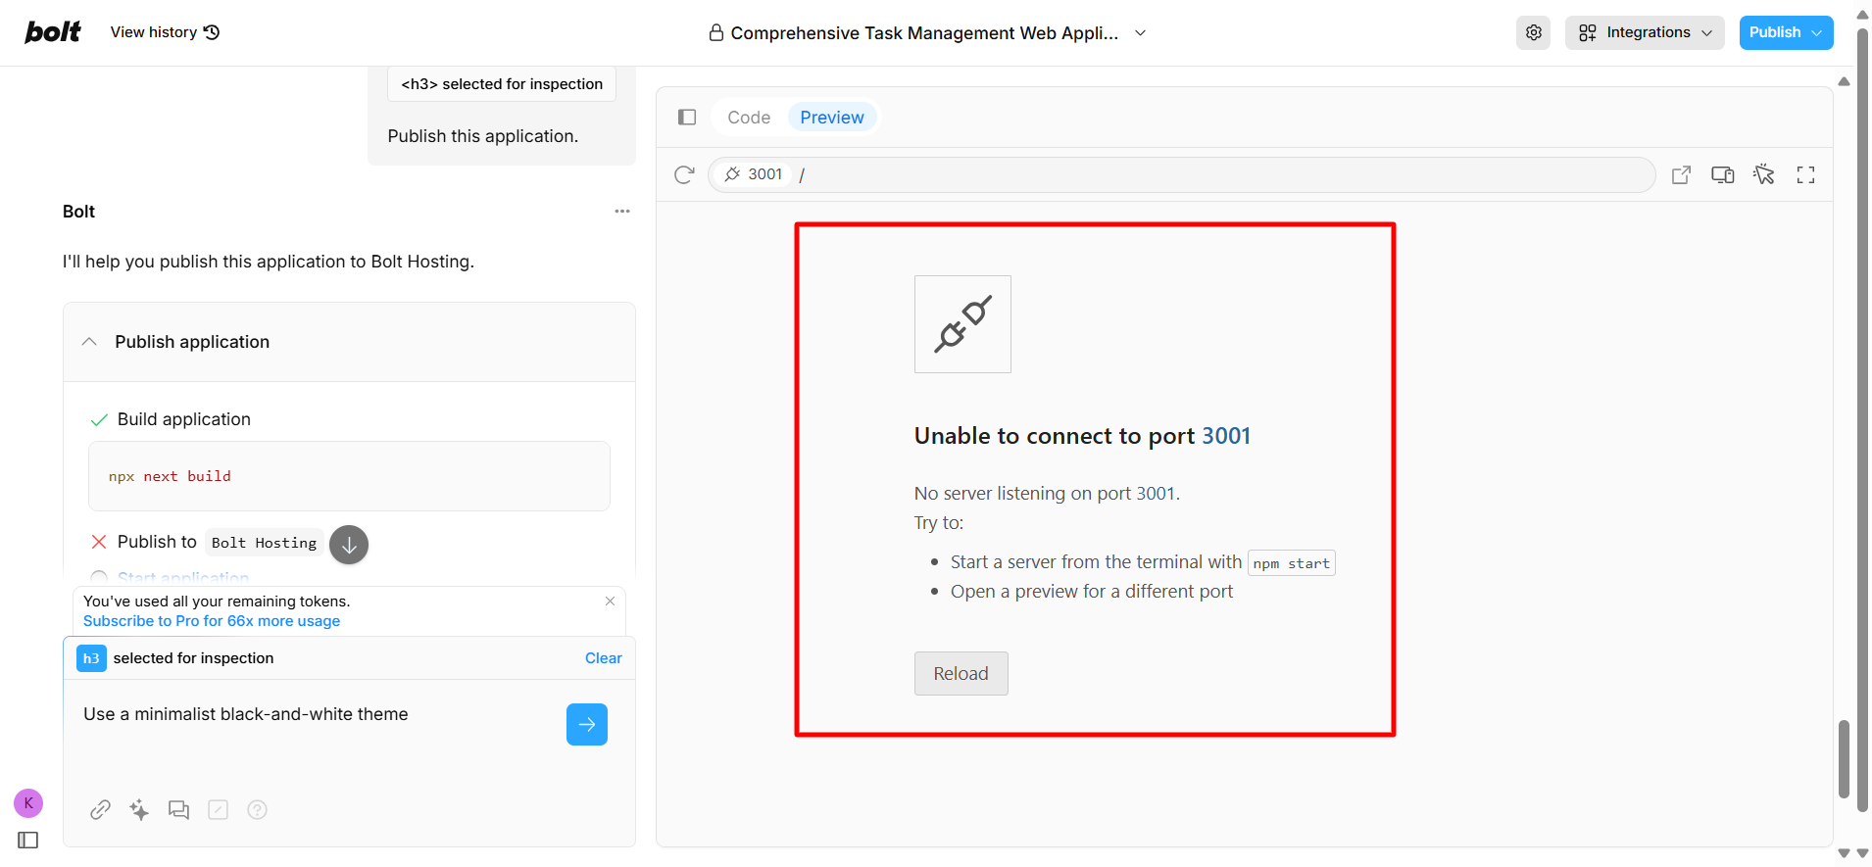
Task: Toggle the bottom-left sidebar panel icon
Action: coord(28,841)
